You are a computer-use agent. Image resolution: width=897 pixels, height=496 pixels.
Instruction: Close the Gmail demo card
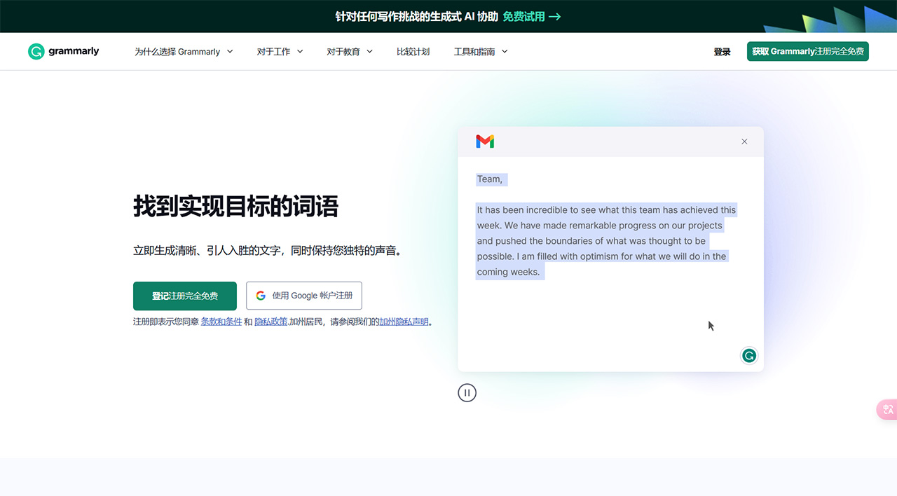click(744, 141)
